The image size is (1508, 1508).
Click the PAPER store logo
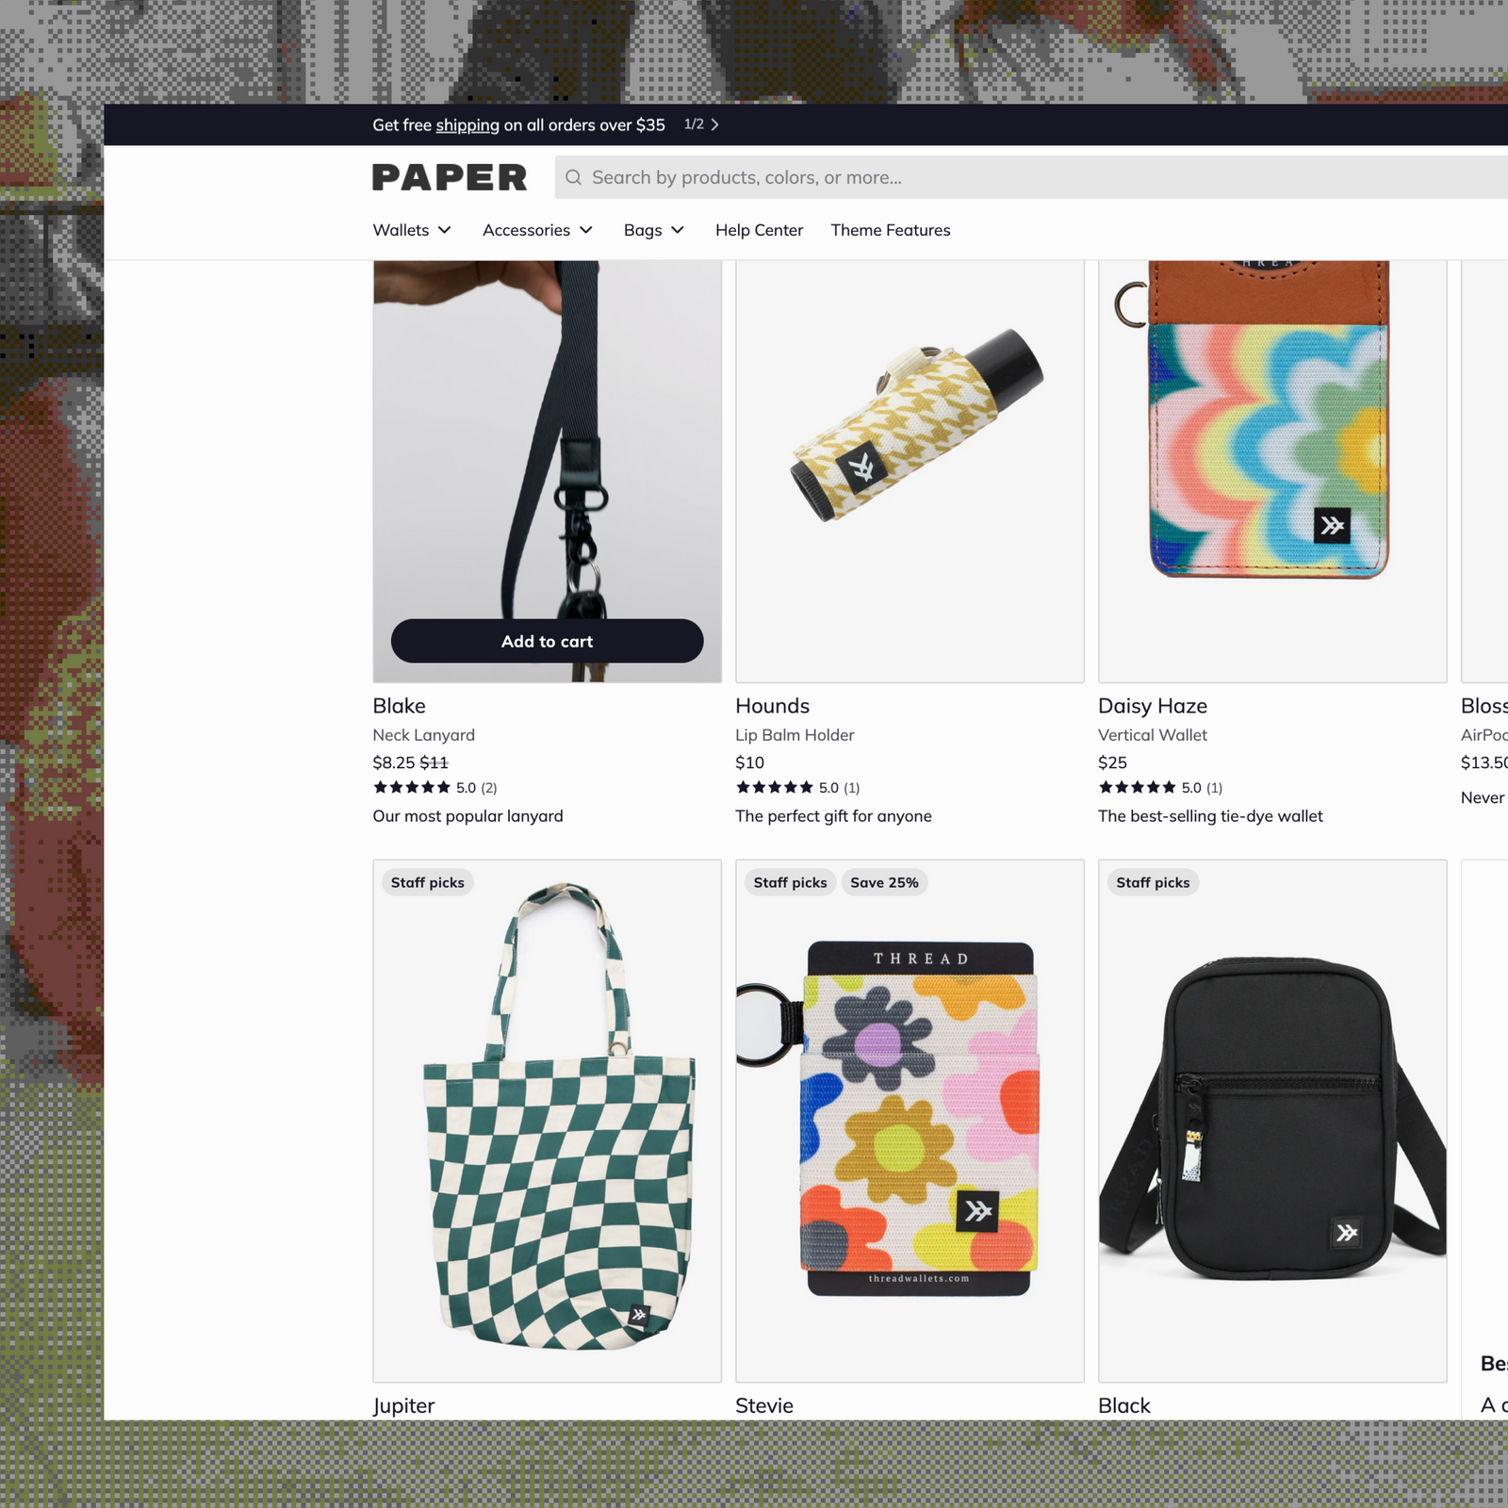[450, 177]
